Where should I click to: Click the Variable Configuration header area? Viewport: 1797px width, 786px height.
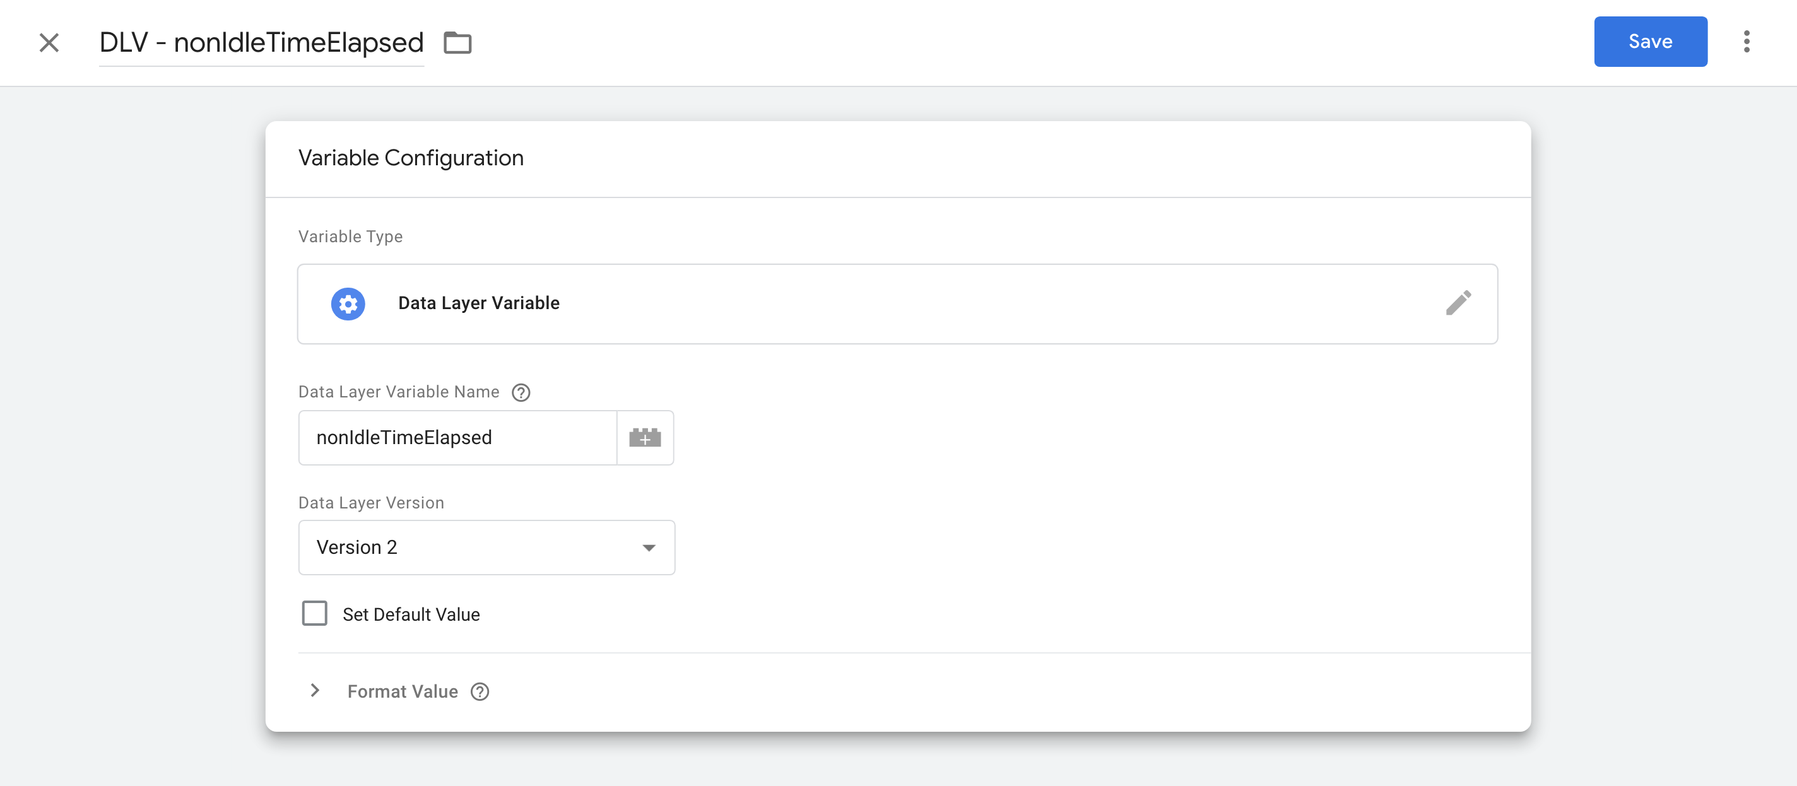(411, 158)
